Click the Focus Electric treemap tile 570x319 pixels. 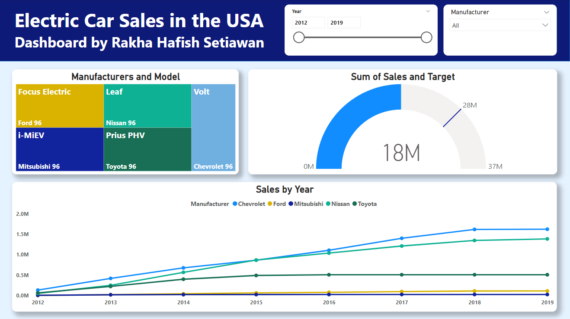[59, 106]
